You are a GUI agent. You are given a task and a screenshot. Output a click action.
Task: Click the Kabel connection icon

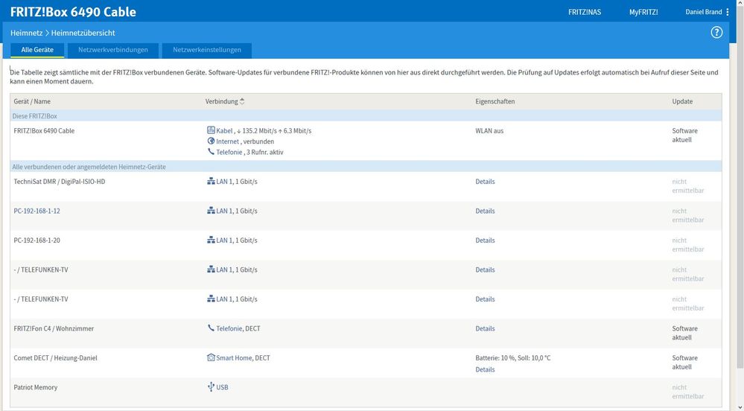(212, 130)
